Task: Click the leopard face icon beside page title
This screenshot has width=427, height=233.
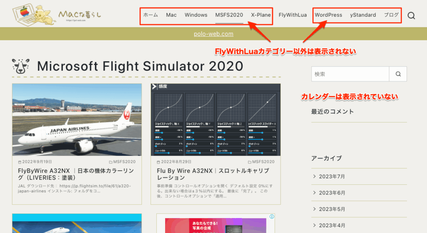Action: [x=21, y=66]
